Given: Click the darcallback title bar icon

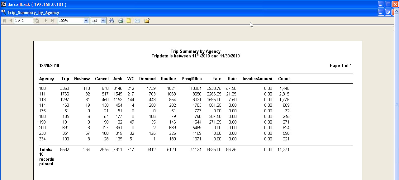Looking at the screenshot, I should (x=4, y=4).
